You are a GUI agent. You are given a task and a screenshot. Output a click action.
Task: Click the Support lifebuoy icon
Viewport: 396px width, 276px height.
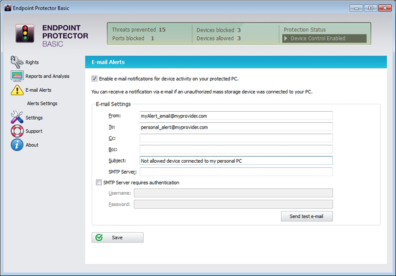pyautogui.click(x=17, y=131)
